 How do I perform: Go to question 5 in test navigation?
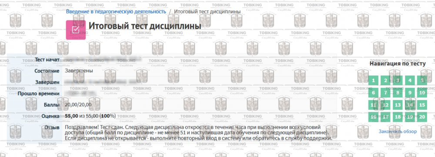click(x=422, y=81)
